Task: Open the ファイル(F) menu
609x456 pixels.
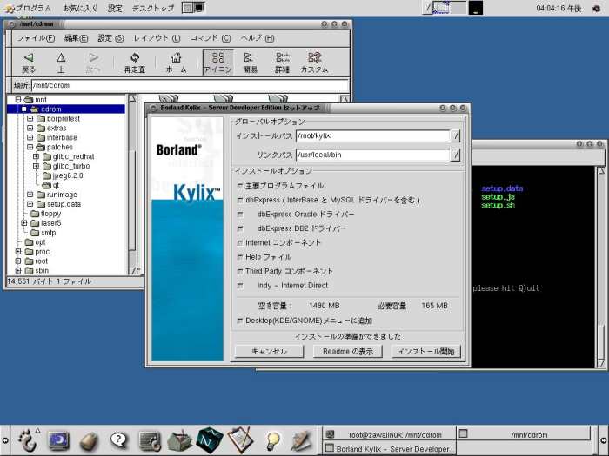Action: pos(36,38)
